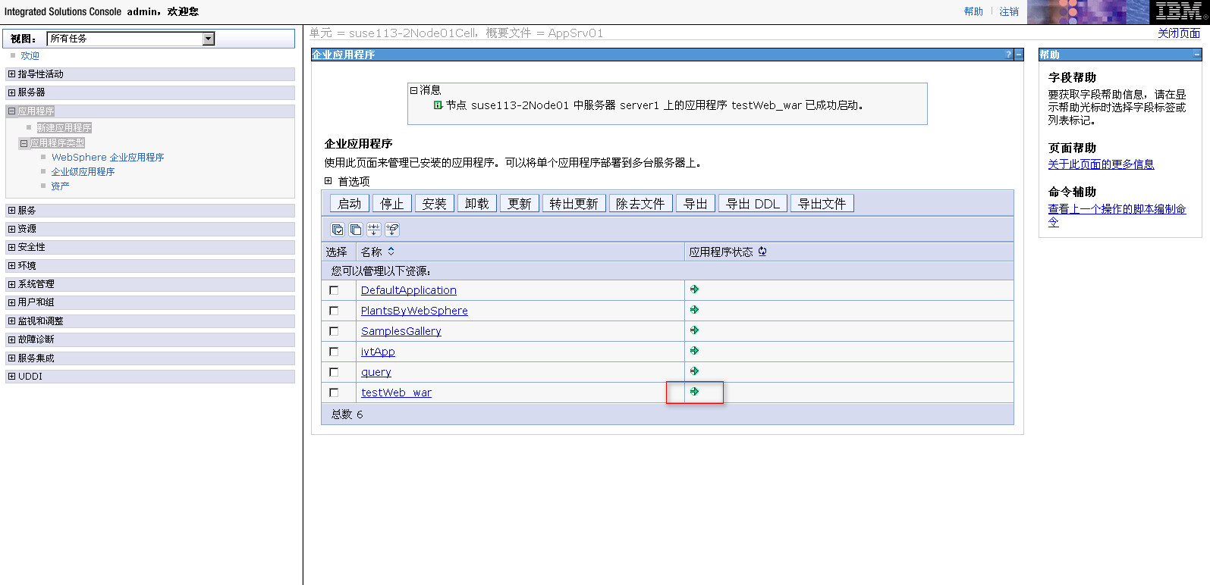Screen dimensions: 1210x585
Task: Expand the 用户和组 section
Action: [x=11, y=302]
